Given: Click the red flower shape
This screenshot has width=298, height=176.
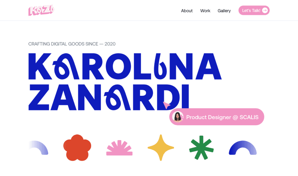Looking at the screenshot, I should pos(77,148).
